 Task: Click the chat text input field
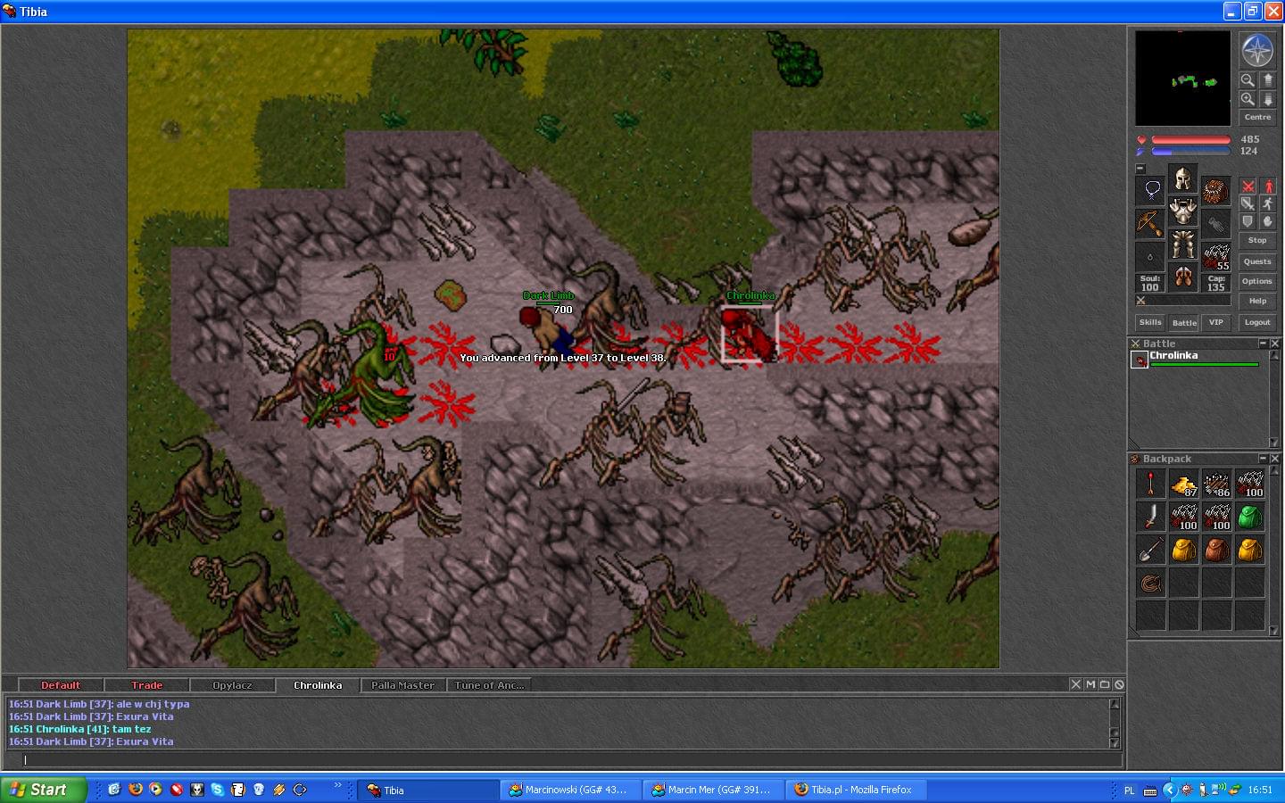(x=571, y=760)
